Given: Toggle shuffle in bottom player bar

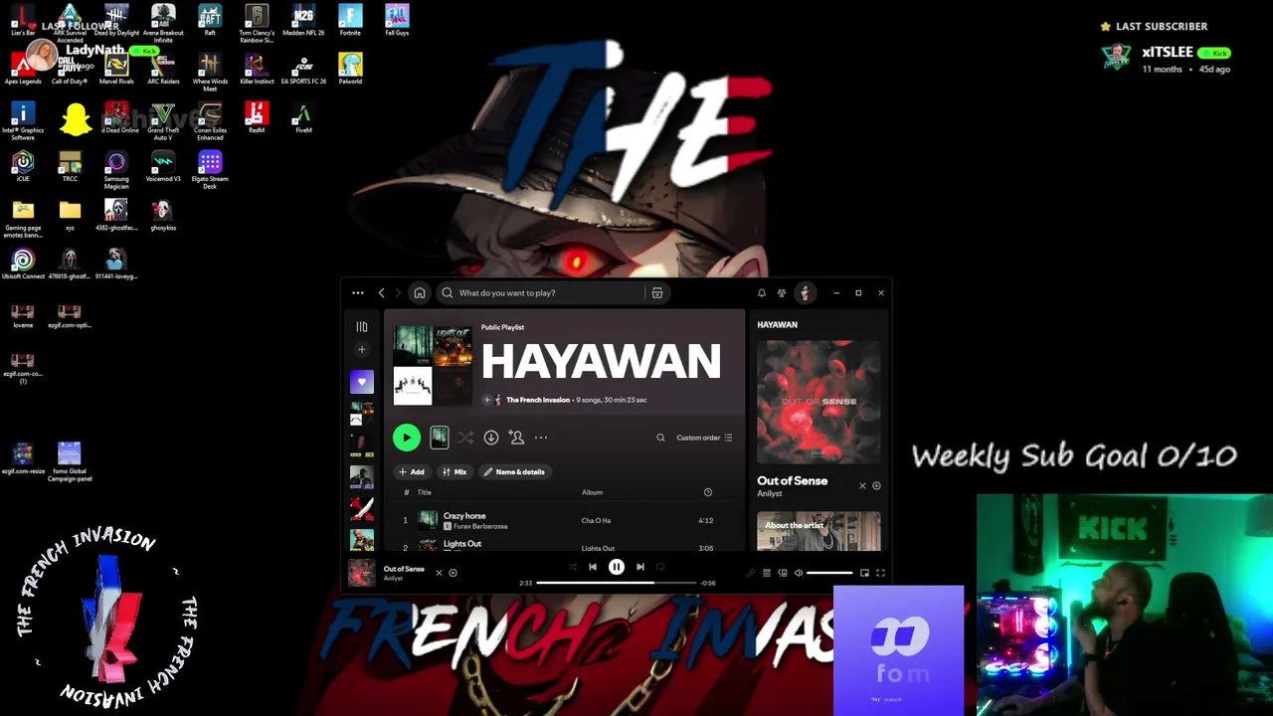Looking at the screenshot, I should pos(572,567).
